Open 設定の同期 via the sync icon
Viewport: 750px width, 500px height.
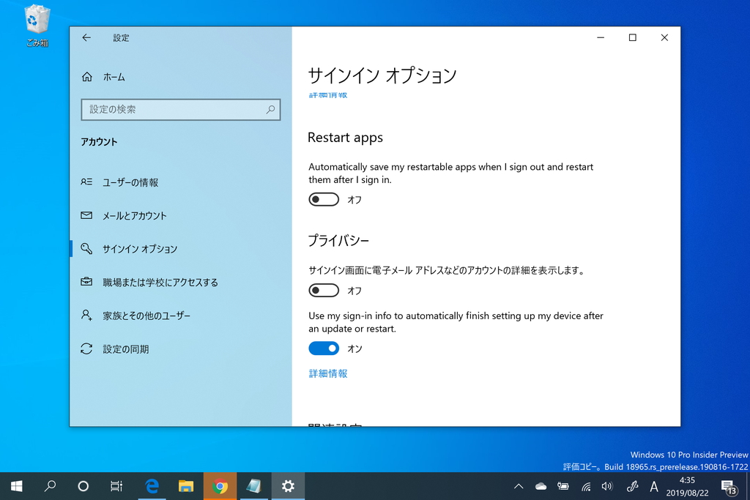pyautogui.click(x=86, y=349)
